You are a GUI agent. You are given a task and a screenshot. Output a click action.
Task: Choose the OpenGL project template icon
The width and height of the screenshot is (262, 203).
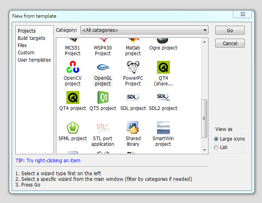[103, 67]
